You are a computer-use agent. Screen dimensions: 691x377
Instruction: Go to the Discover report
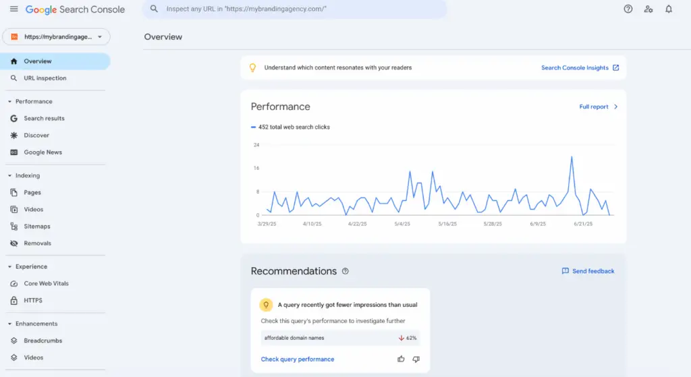click(x=55, y=135)
